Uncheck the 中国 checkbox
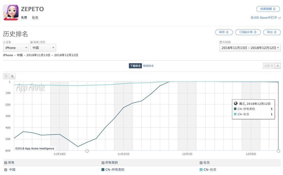The width and height of the screenshot is (283, 175). pos(6,170)
